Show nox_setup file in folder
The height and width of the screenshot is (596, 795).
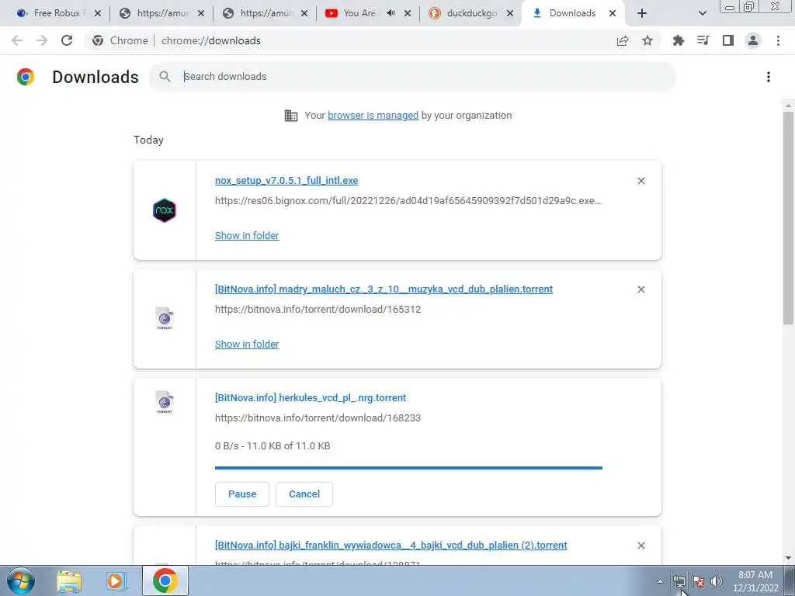coord(247,236)
